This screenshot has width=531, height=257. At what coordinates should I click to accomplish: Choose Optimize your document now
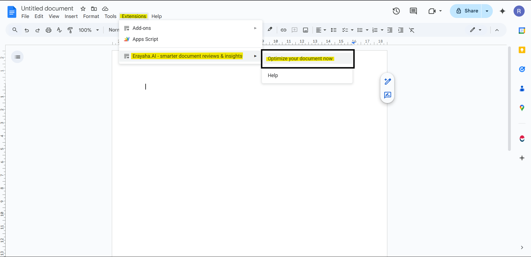coord(307,59)
